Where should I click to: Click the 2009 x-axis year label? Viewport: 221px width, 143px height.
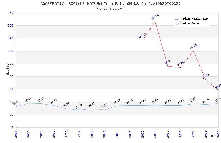click(41, 134)
